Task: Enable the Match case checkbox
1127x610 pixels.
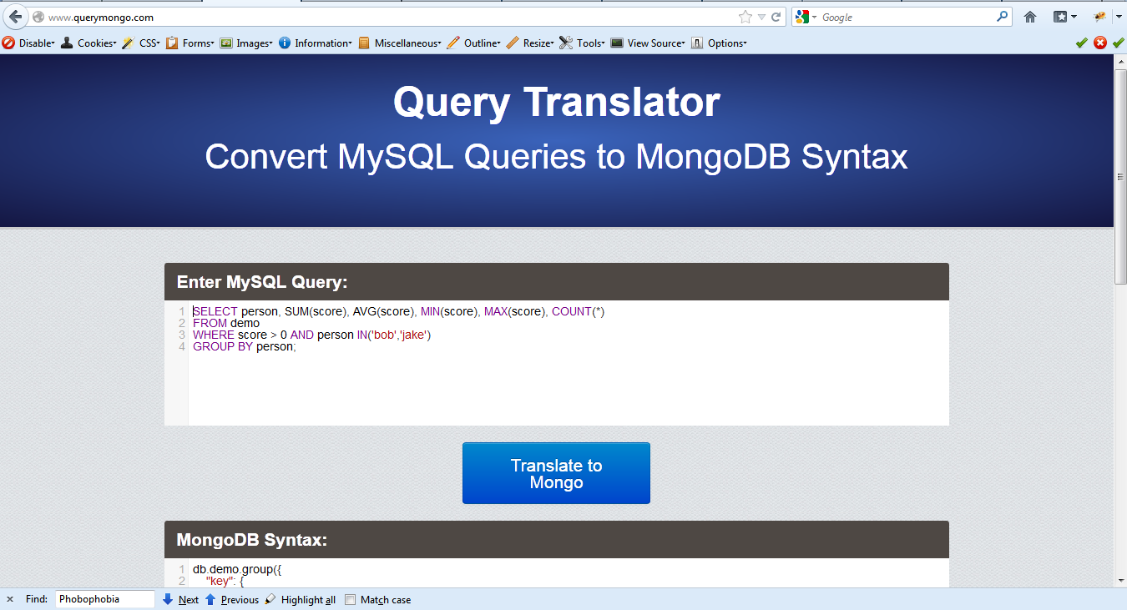Action: (351, 599)
